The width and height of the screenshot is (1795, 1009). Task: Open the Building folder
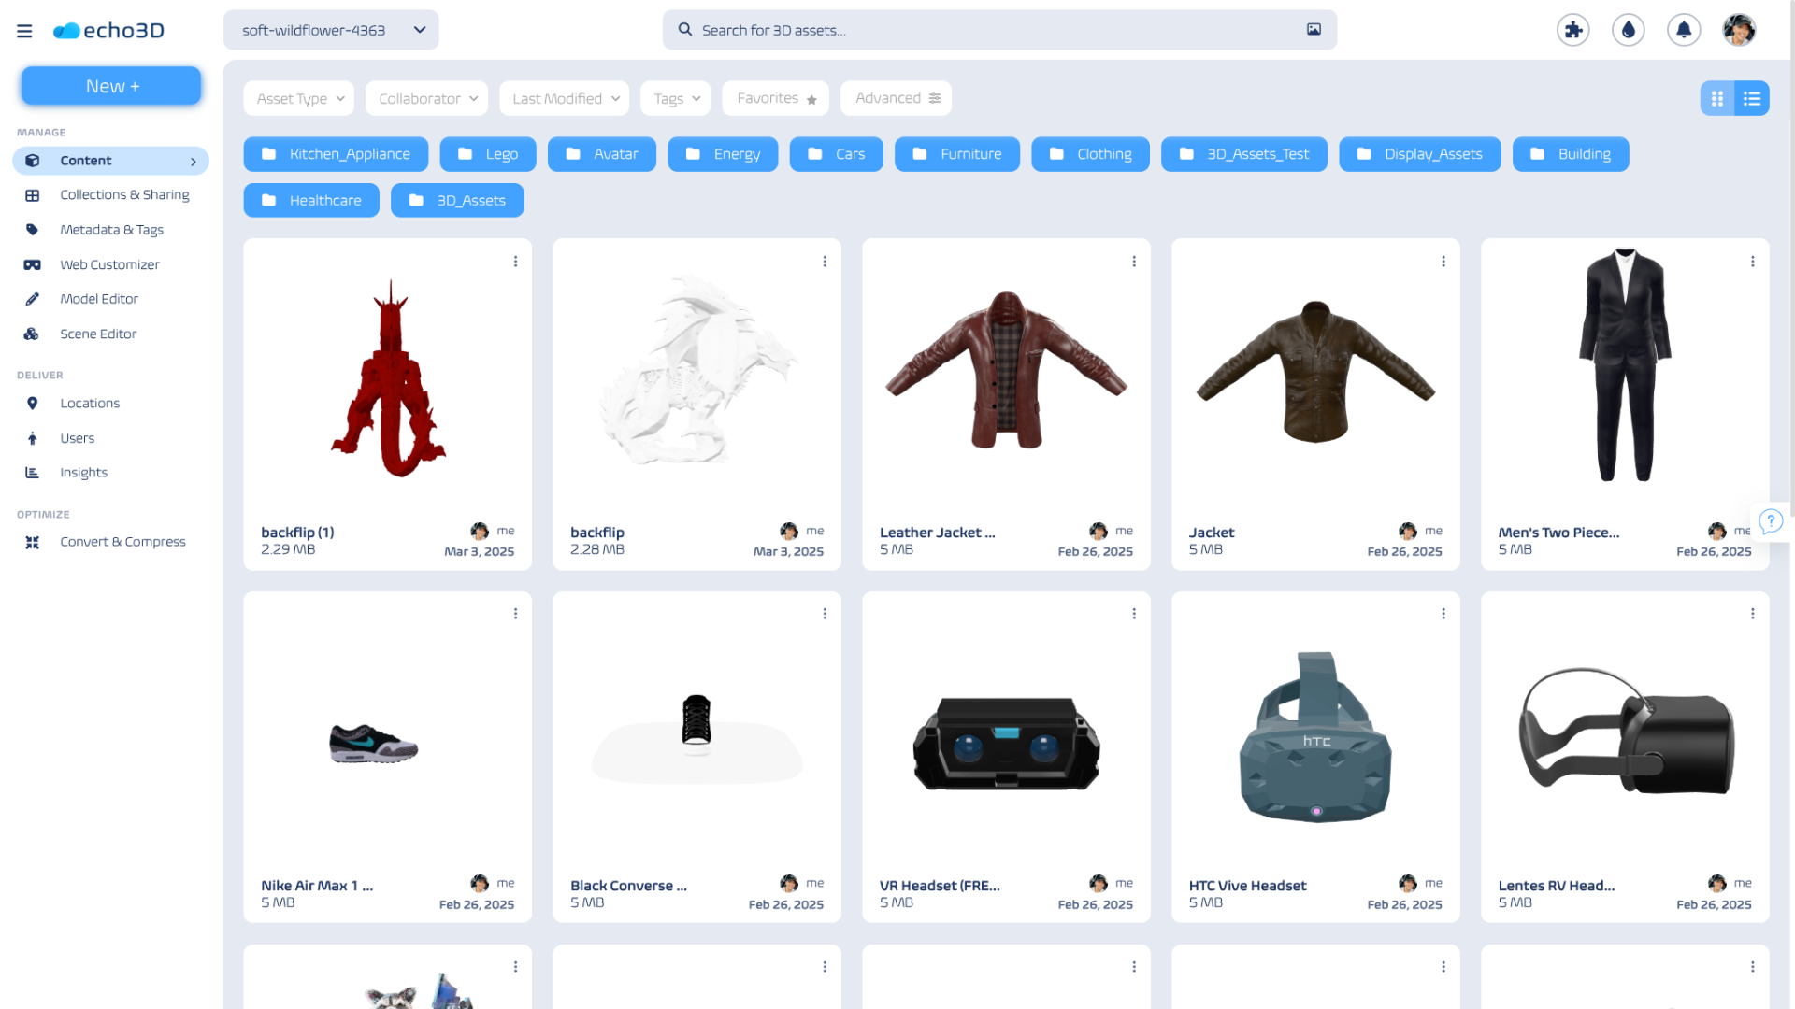tap(1571, 154)
